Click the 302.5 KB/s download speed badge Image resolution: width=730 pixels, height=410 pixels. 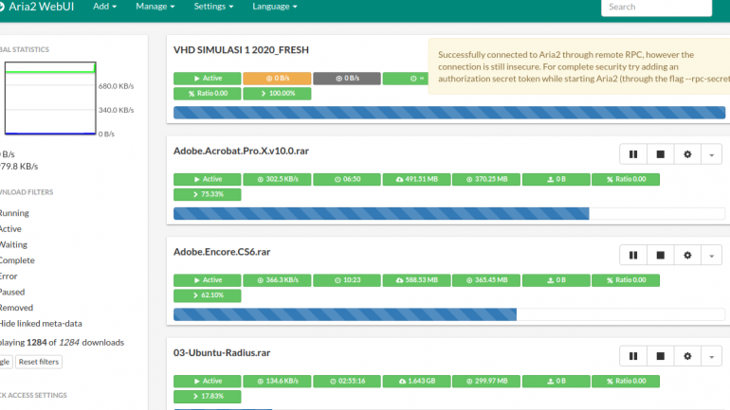click(277, 179)
